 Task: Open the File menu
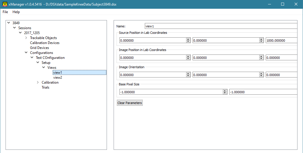point(5,12)
